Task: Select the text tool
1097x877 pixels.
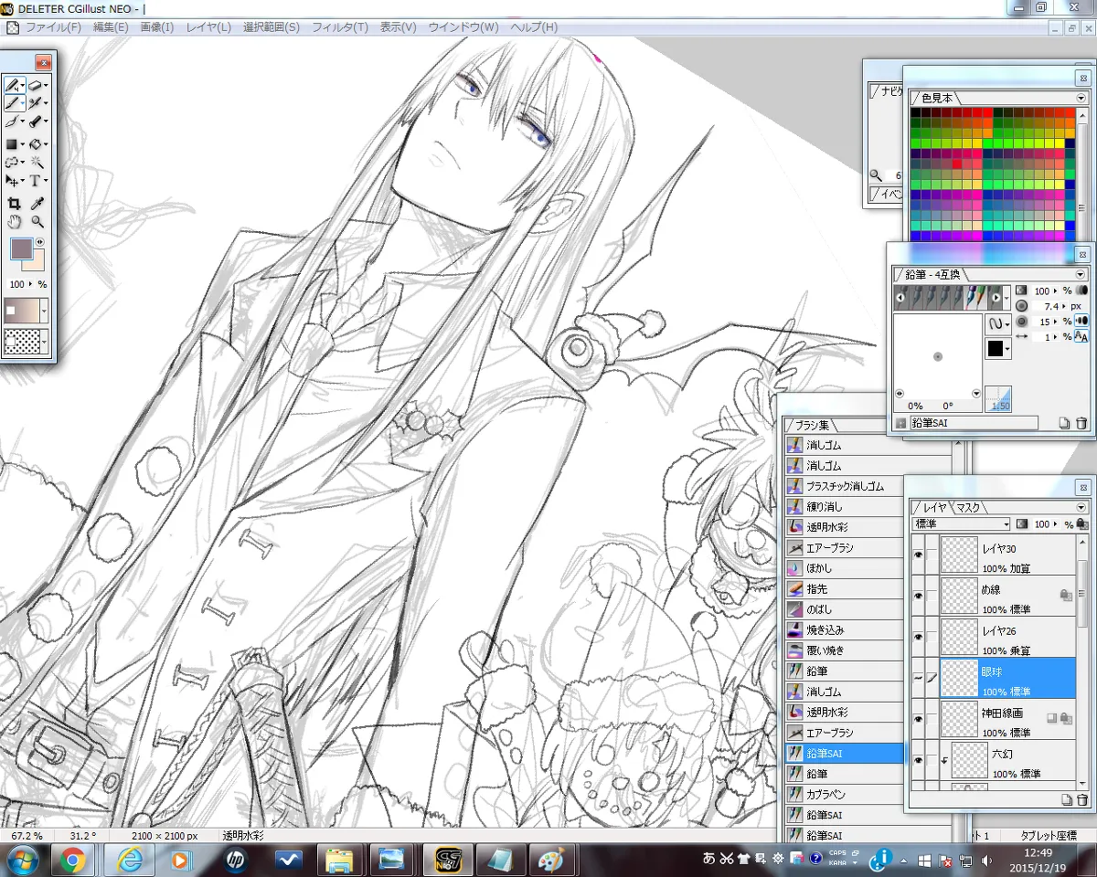Action: (x=36, y=181)
